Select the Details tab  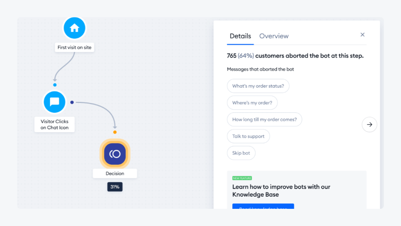(x=240, y=36)
